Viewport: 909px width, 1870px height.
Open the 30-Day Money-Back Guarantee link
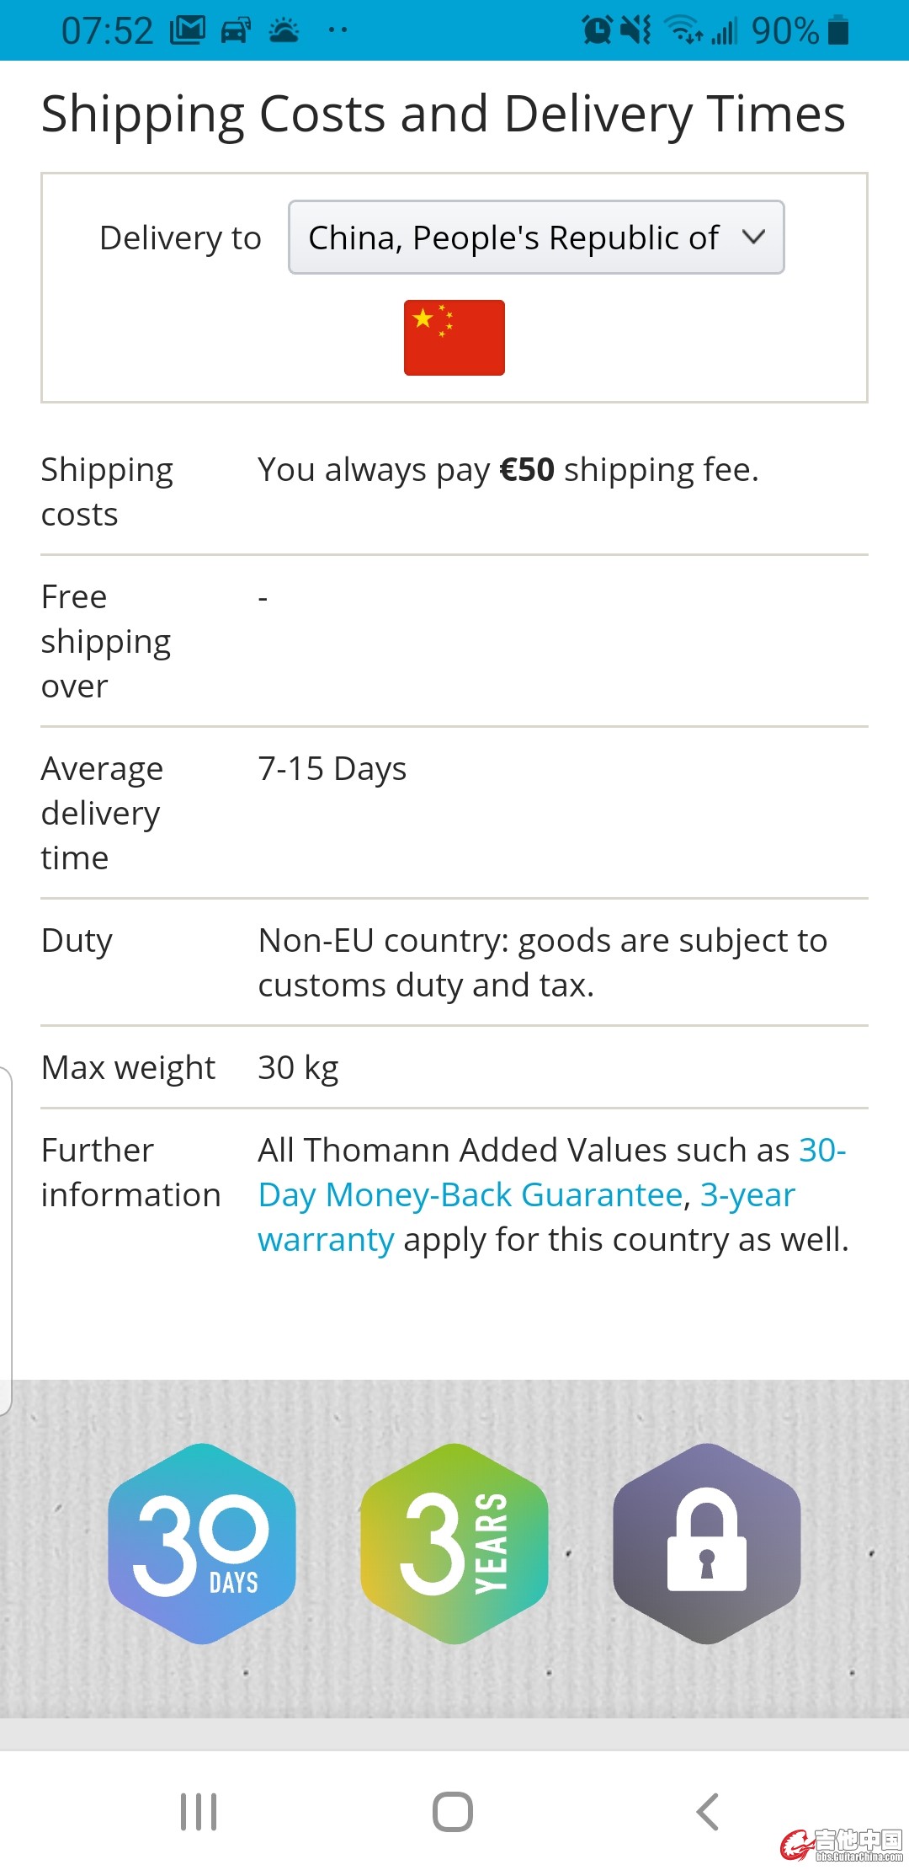[x=552, y=1173]
